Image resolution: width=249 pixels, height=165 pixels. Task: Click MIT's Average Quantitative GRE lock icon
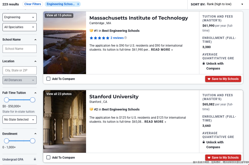[x=204, y=63]
